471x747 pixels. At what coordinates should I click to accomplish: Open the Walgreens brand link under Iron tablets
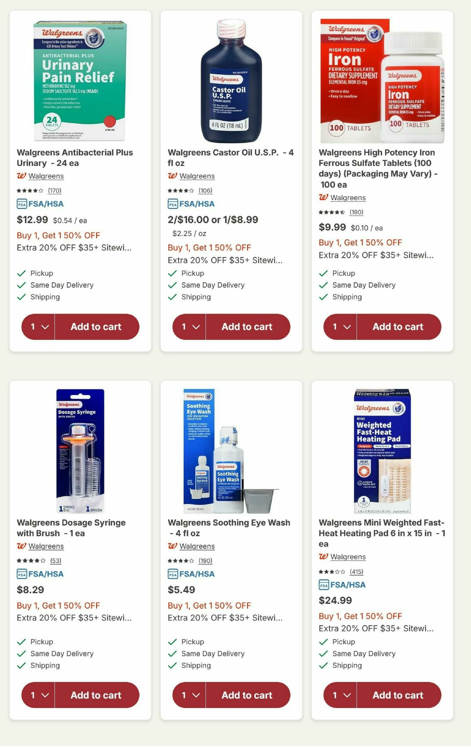[349, 198]
